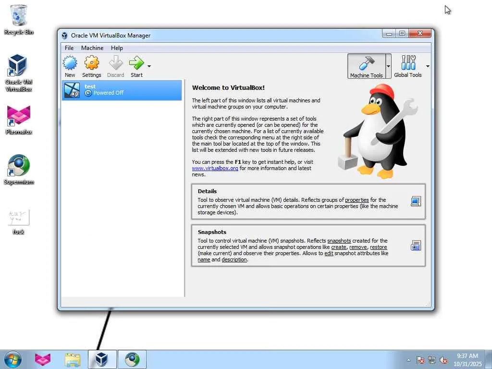The image size is (492, 369).
Task: Click the 'snapshots' link in Snapshots description
Action: [339, 241]
